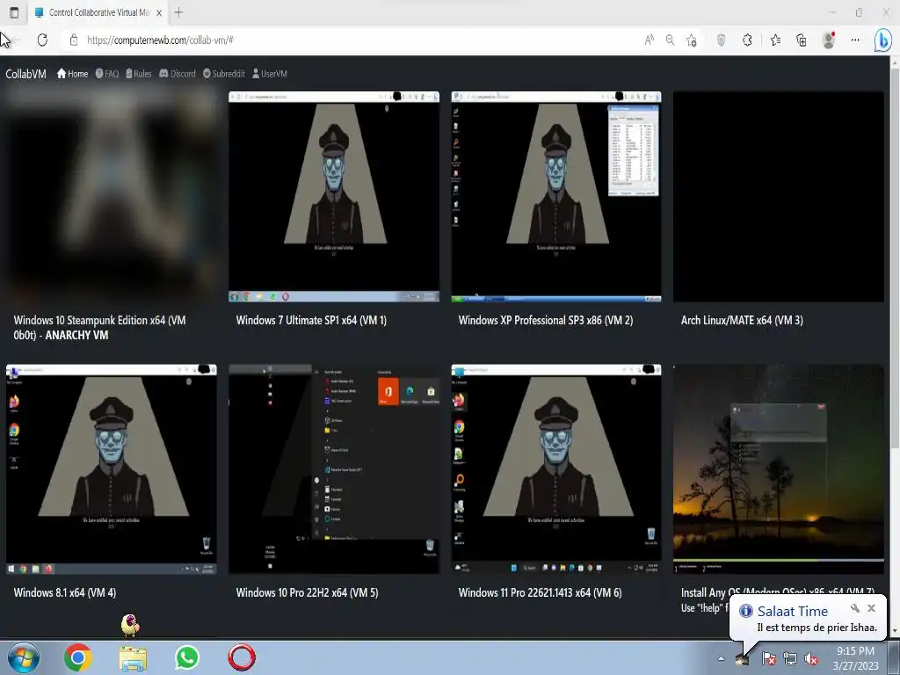The image size is (900, 675).
Task: Close the Salaat Time notification balloon
Action: click(871, 608)
